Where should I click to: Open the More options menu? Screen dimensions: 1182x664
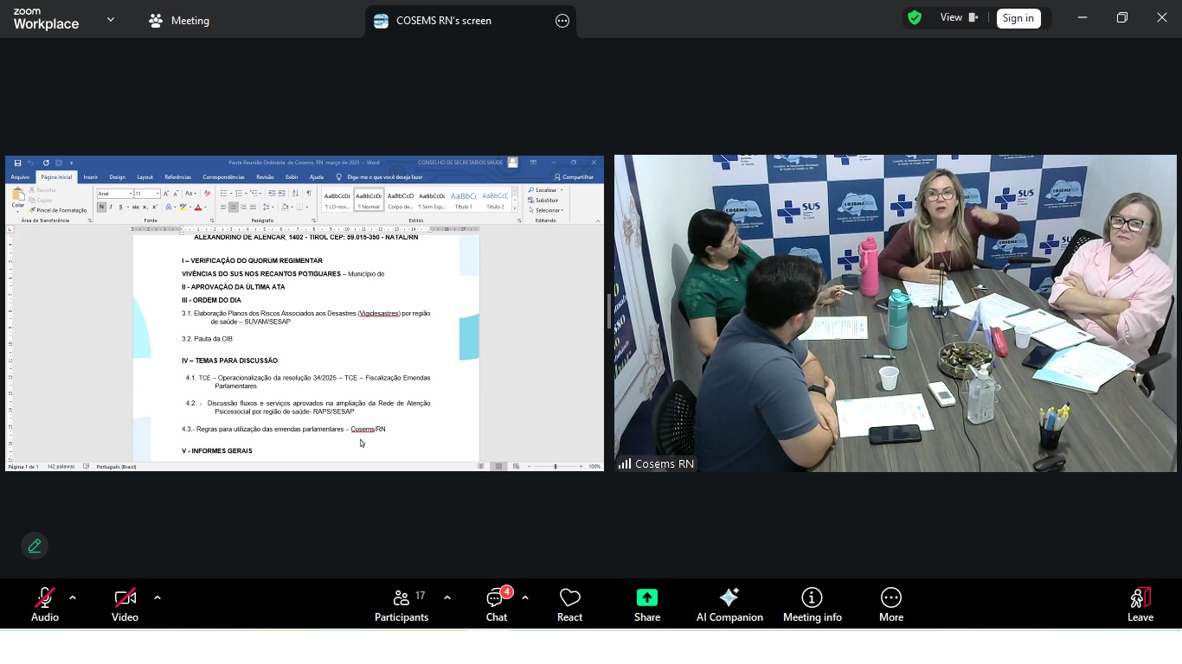coord(890,605)
